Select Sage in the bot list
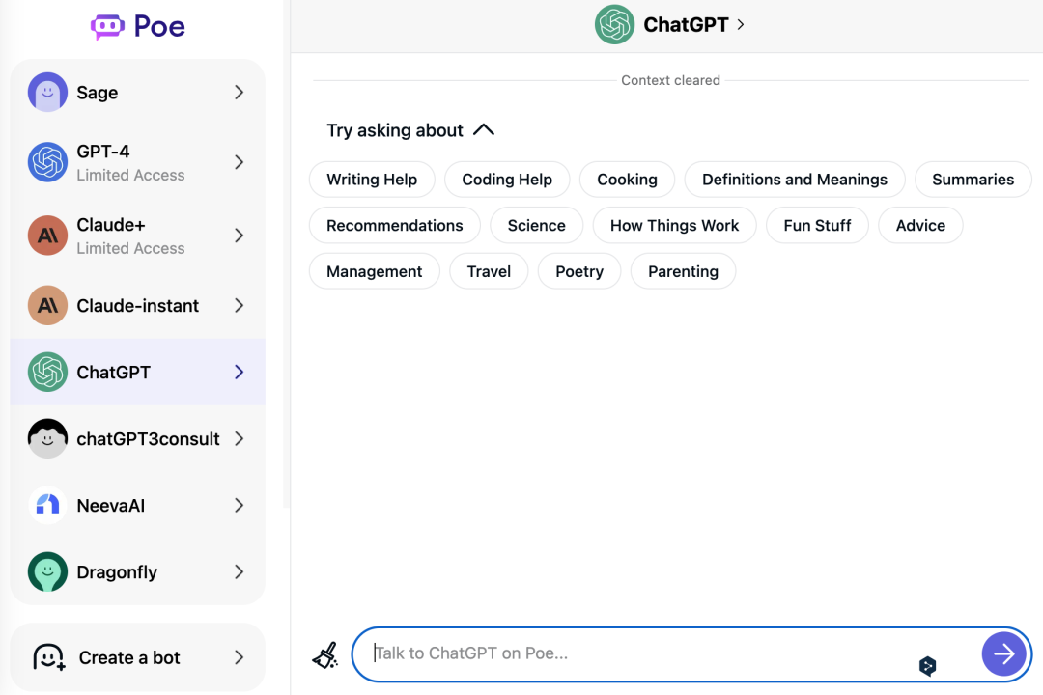The image size is (1043, 695). [138, 92]
